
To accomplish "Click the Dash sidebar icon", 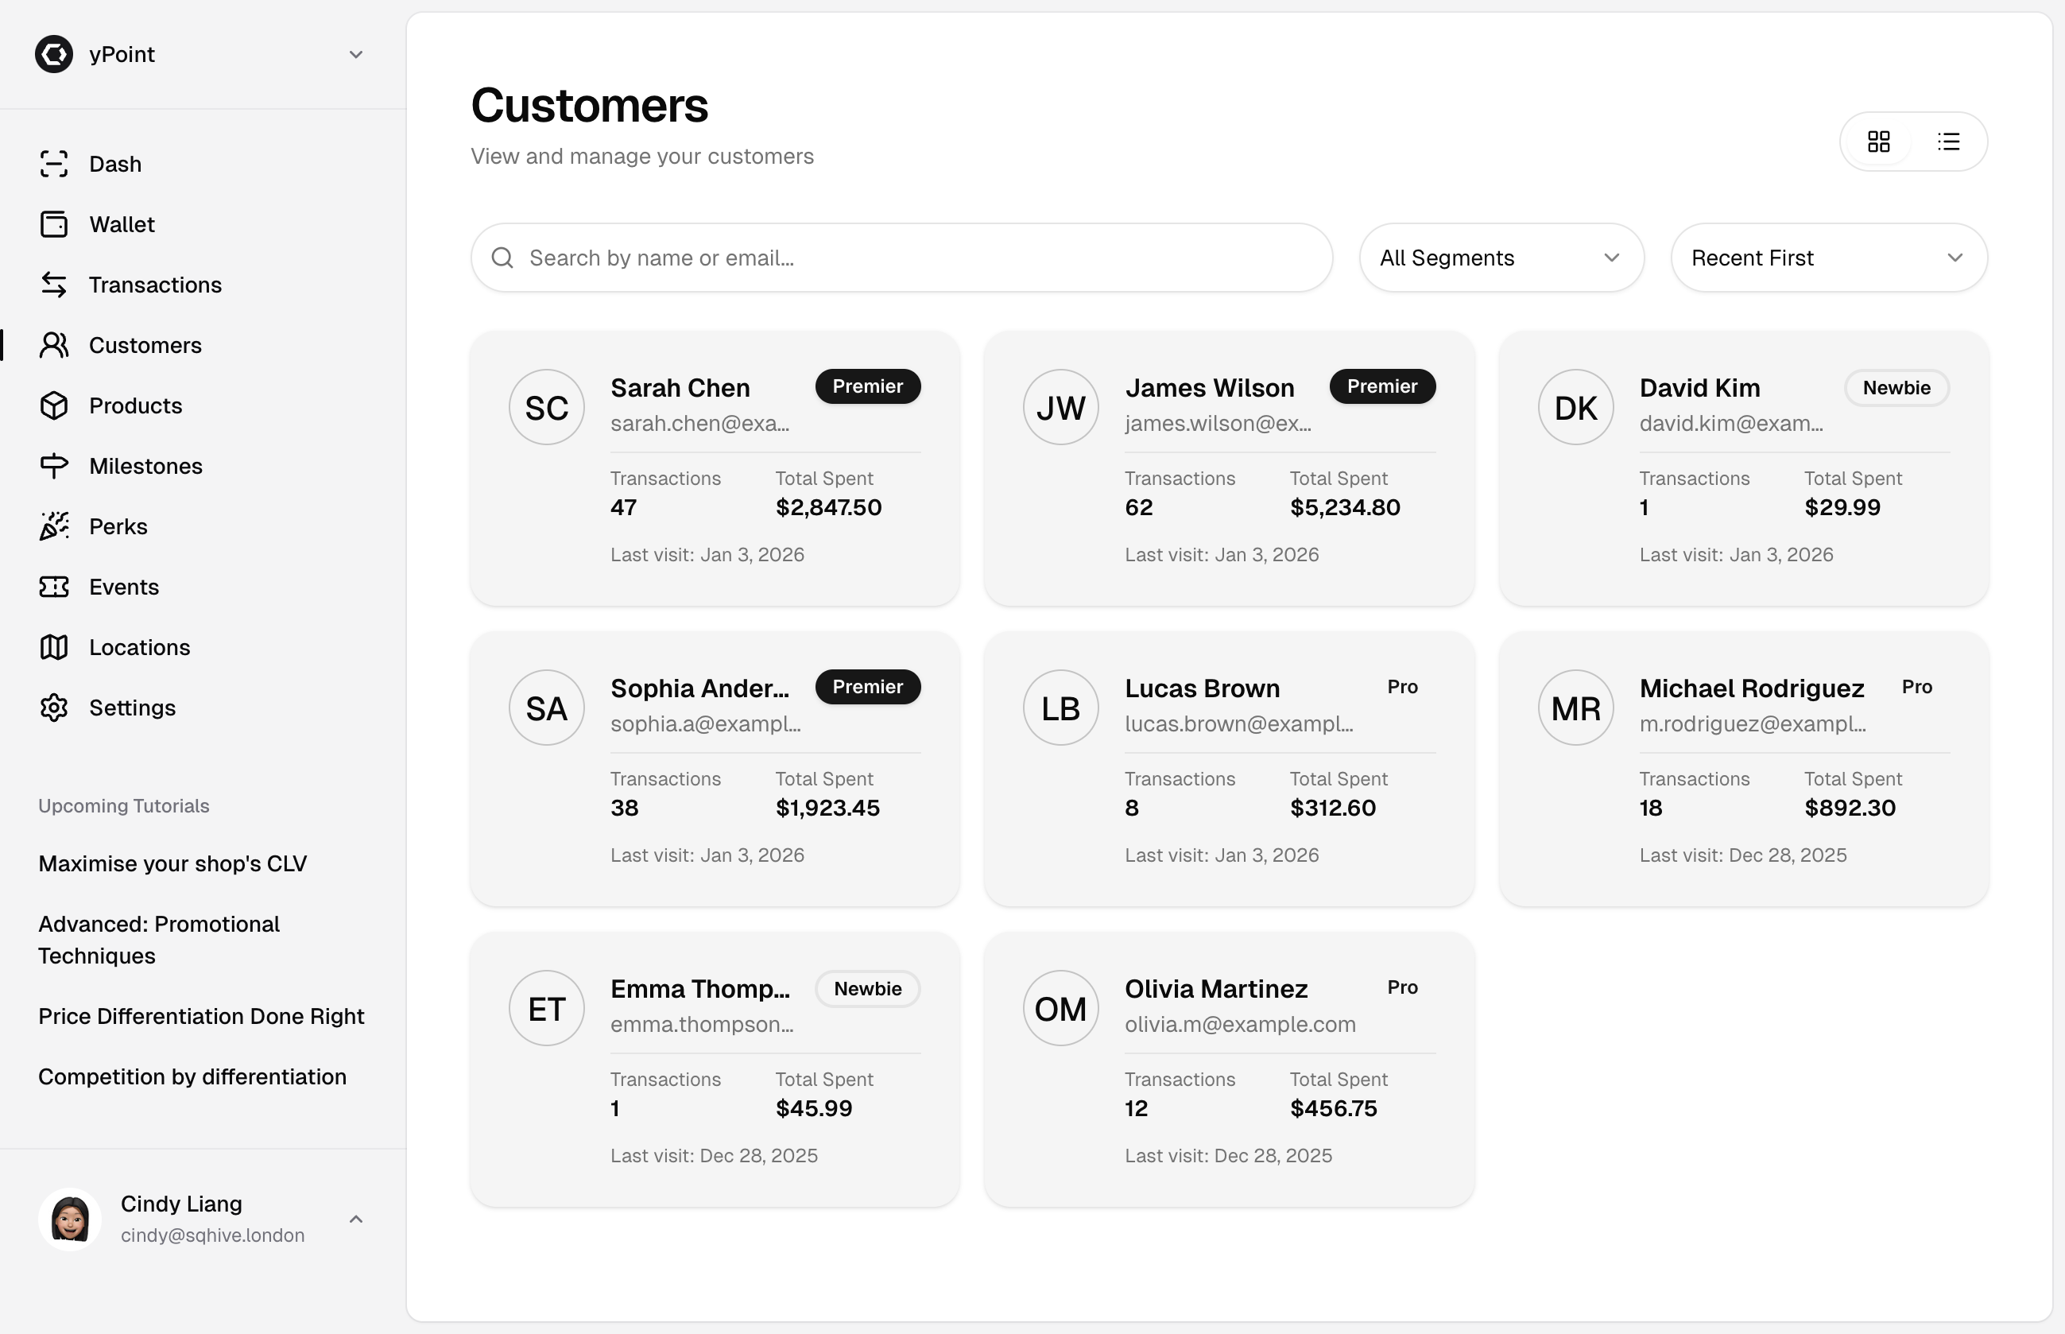I will coord(54,164).
